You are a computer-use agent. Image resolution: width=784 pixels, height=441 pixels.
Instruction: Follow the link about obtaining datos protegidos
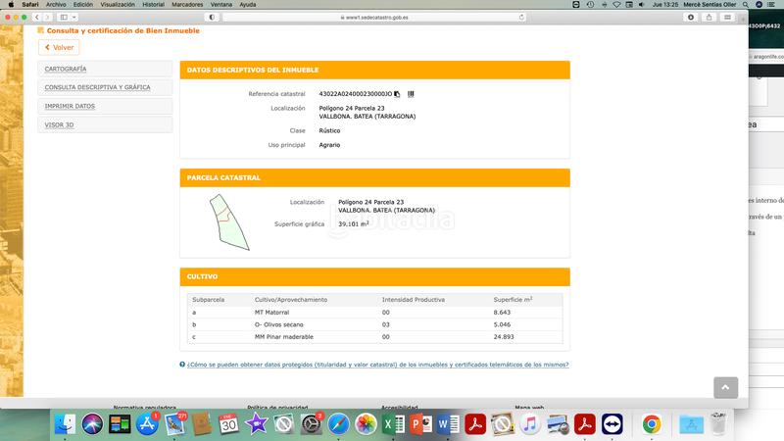[376, 365]
